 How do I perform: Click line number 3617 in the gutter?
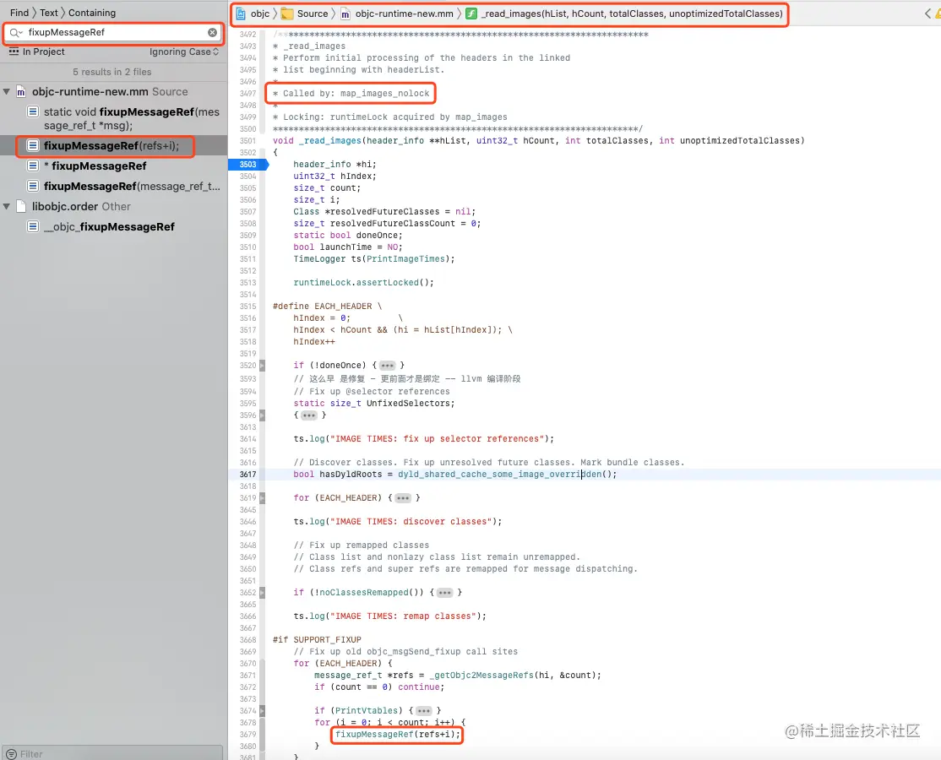coord(247,475)
